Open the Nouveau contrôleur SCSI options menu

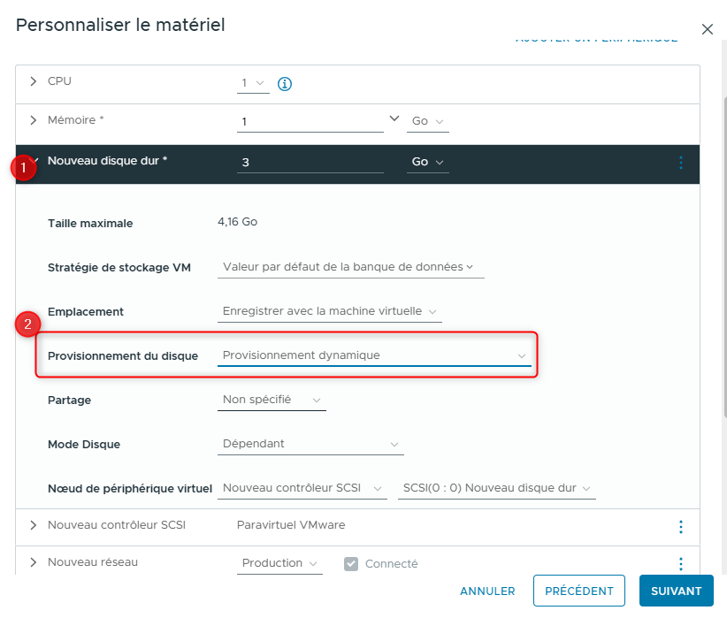(681, 527)
